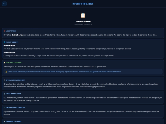The image size is (166, 124).
Task: Select the CHANGES TO TERMS heading
Action: [14, 122]
